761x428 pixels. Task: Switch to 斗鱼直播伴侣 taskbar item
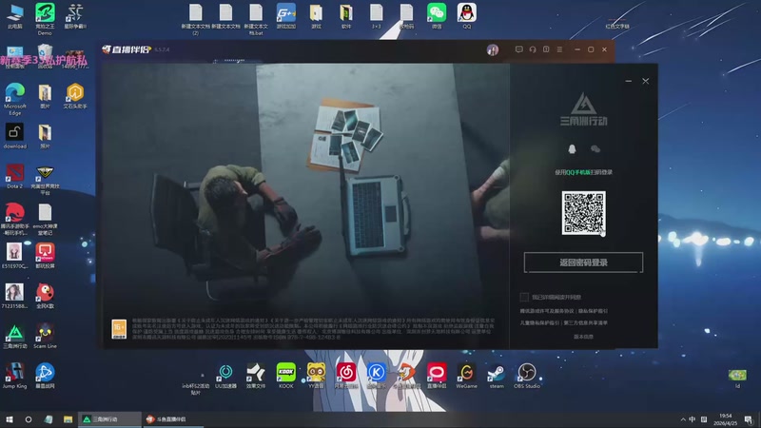coord(173,419)
